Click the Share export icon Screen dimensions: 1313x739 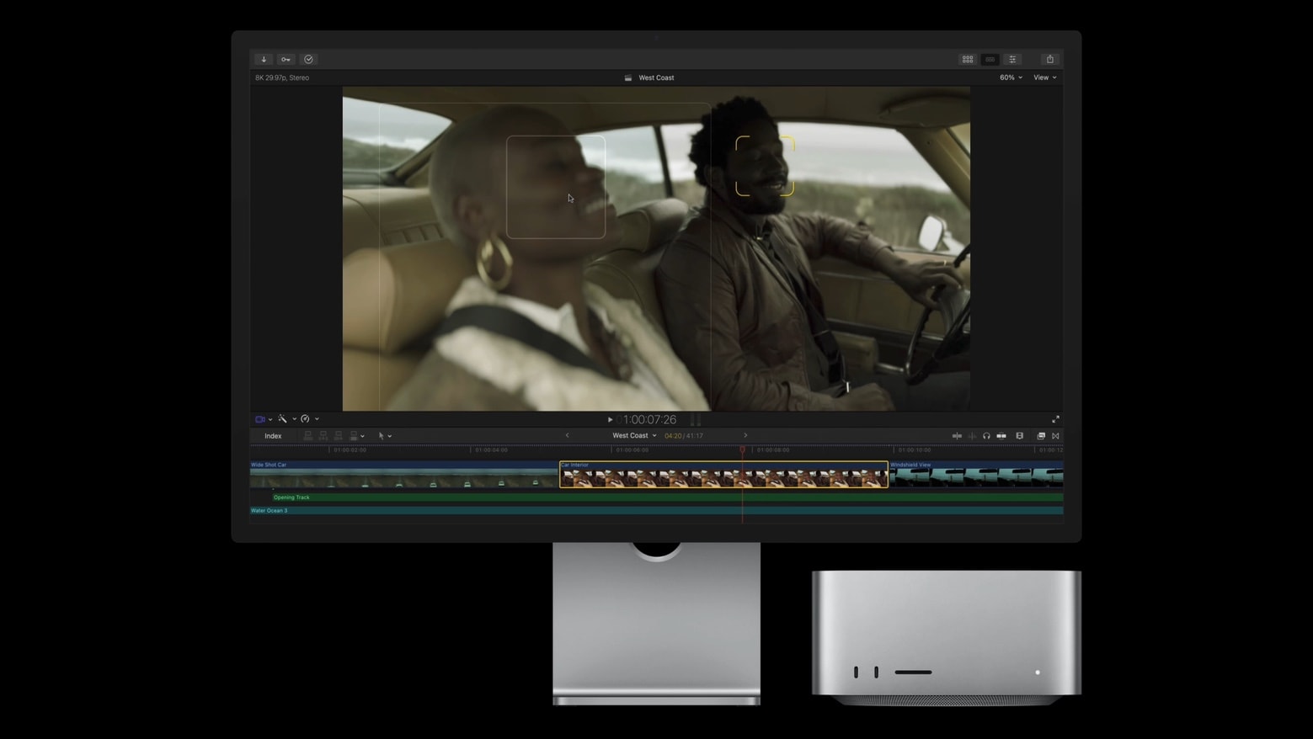point(1049,60)
